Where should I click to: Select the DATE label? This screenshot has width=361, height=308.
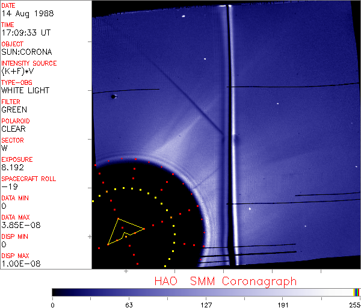pos(9,5)
